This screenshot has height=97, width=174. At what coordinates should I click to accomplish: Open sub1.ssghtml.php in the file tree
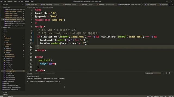click(x=10, y=77)
